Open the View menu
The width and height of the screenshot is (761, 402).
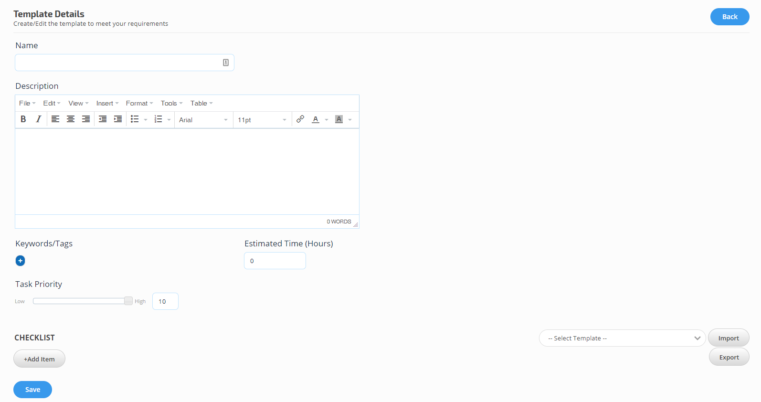(78, 103)
